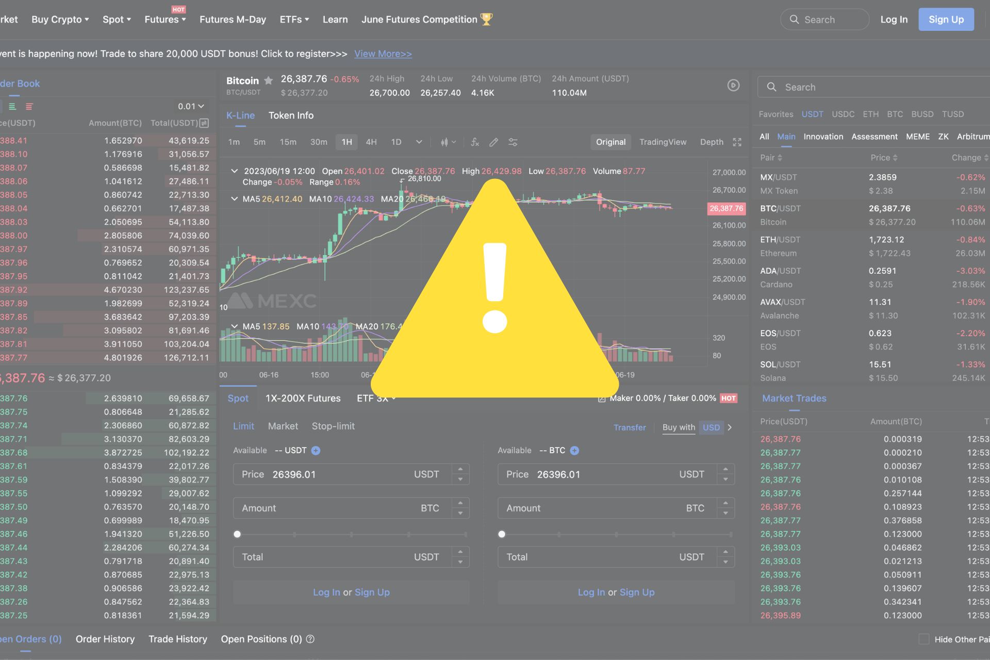The image size is (990, 660).
Task: Show only sell orders in order book
Action: [x=29, y=106]
